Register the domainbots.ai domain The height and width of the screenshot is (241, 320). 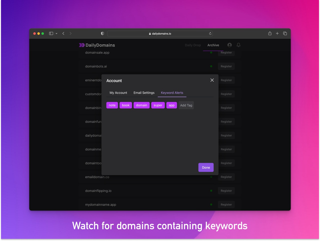(226, 66)
